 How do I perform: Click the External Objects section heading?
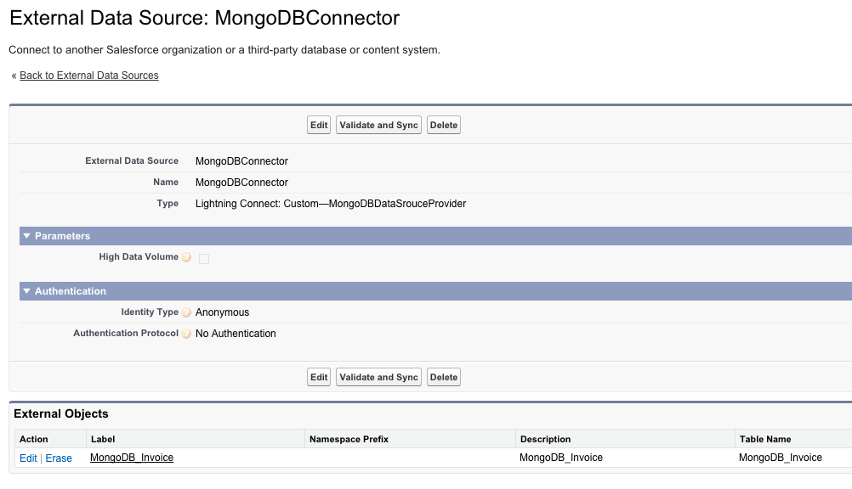tap(61, 413)
